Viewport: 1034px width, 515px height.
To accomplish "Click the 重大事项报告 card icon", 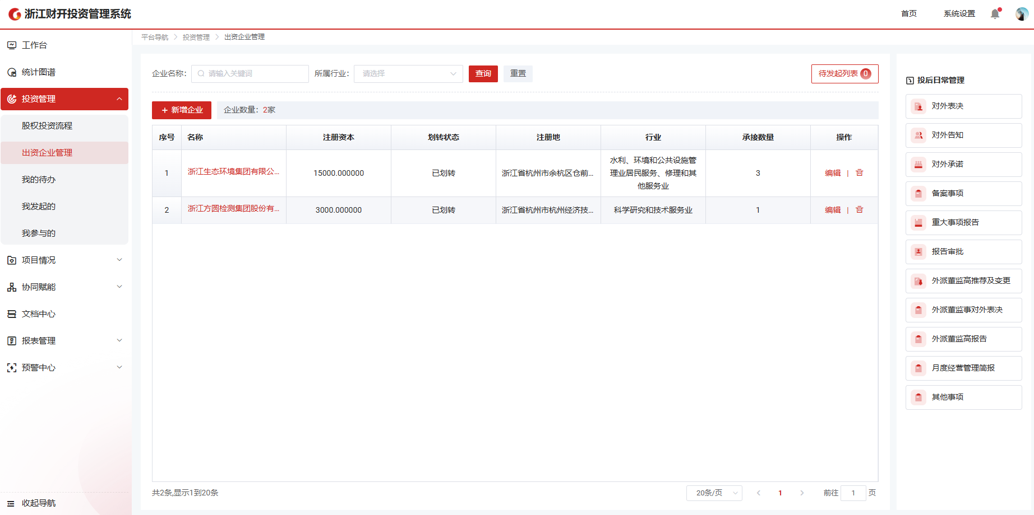I will tap(918, 223).
